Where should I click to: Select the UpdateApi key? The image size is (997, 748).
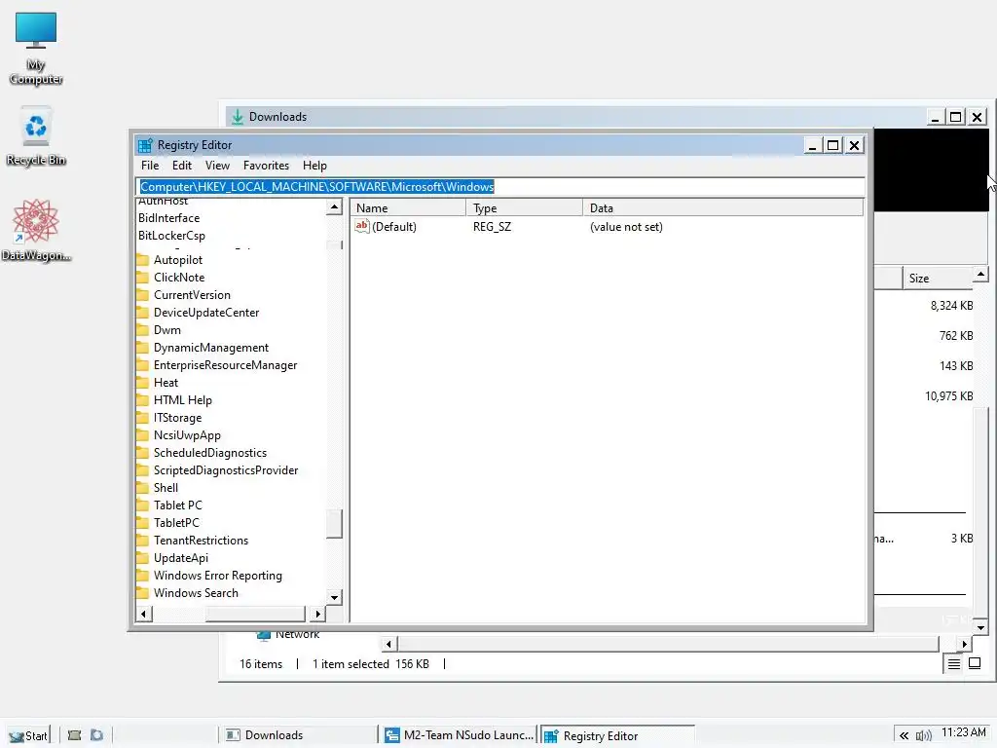pos(181,558)
